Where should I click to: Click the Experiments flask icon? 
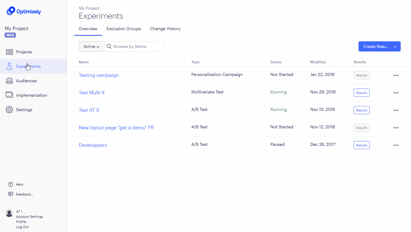click(x=9, y=66)
